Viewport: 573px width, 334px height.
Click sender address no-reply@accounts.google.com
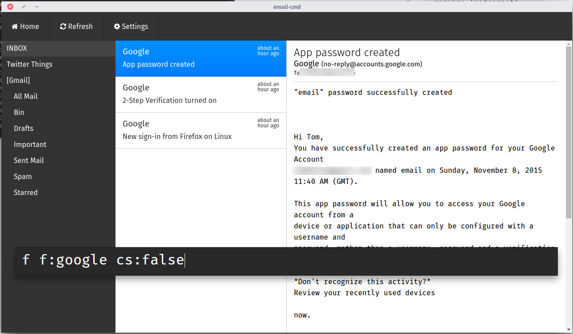[371, 64]
